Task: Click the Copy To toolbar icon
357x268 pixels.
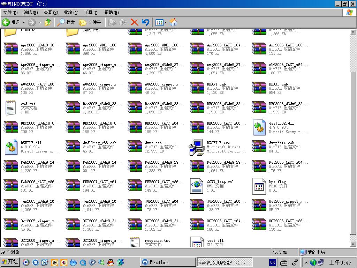Action: coord(123,22)
